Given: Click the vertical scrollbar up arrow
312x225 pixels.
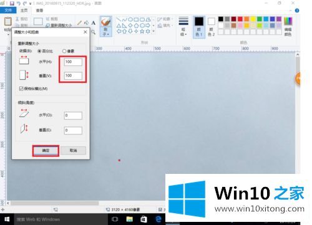Looking at the screenshot, I should 298,54.
